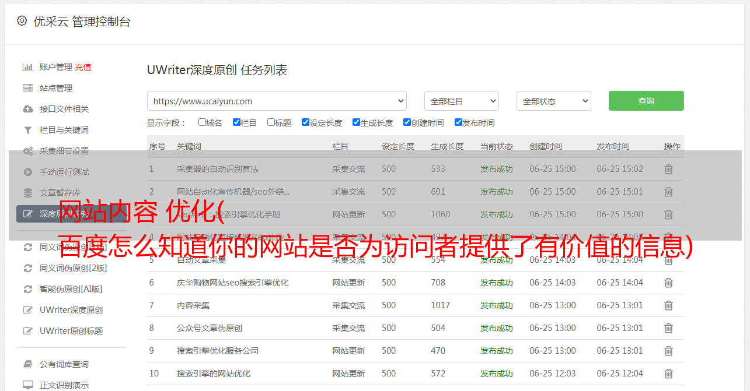The image size is (750, 391).
Task: Click generated length 1017 in row 7
Action: point(441,305)
